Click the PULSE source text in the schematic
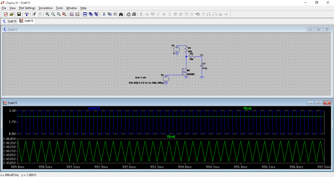Image resolution: width=334 pixels, height=177 pixels. point(146,82)
